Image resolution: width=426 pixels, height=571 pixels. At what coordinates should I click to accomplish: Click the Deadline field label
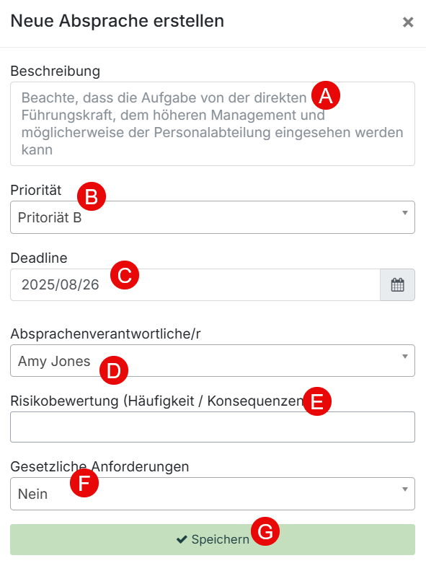click(39, 258)
